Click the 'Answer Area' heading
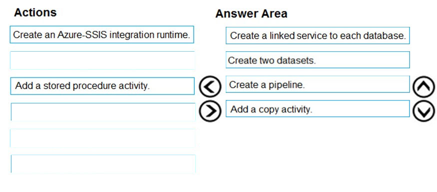Viewport: 437px width, 192px height. (x=251, y=13)
